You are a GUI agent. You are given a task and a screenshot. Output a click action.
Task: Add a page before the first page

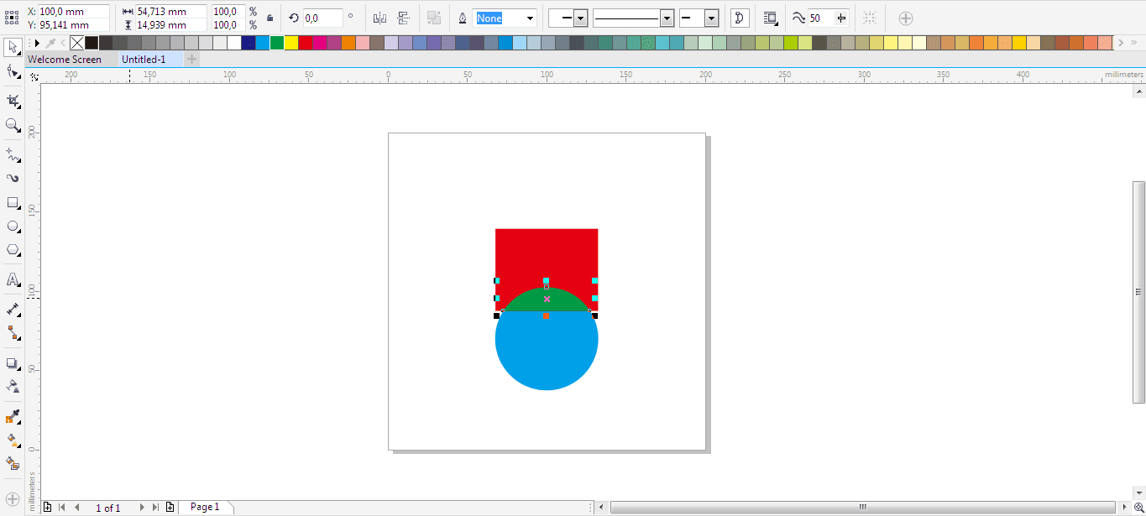coord(47,508)
